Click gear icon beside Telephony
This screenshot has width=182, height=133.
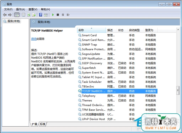tap(79, 96)
